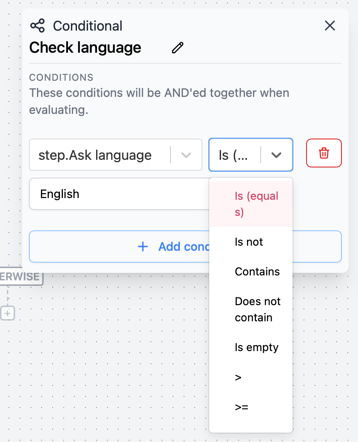
Task: Open the step.Ask language variable dropdown
Action: click(x=186, y=155)
